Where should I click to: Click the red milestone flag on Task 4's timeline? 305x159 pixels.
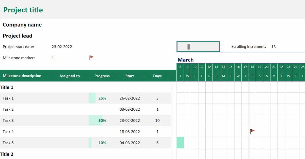tap(252, 131)
